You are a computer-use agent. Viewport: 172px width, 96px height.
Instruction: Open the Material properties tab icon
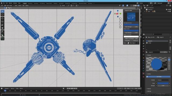pos(144,74)
